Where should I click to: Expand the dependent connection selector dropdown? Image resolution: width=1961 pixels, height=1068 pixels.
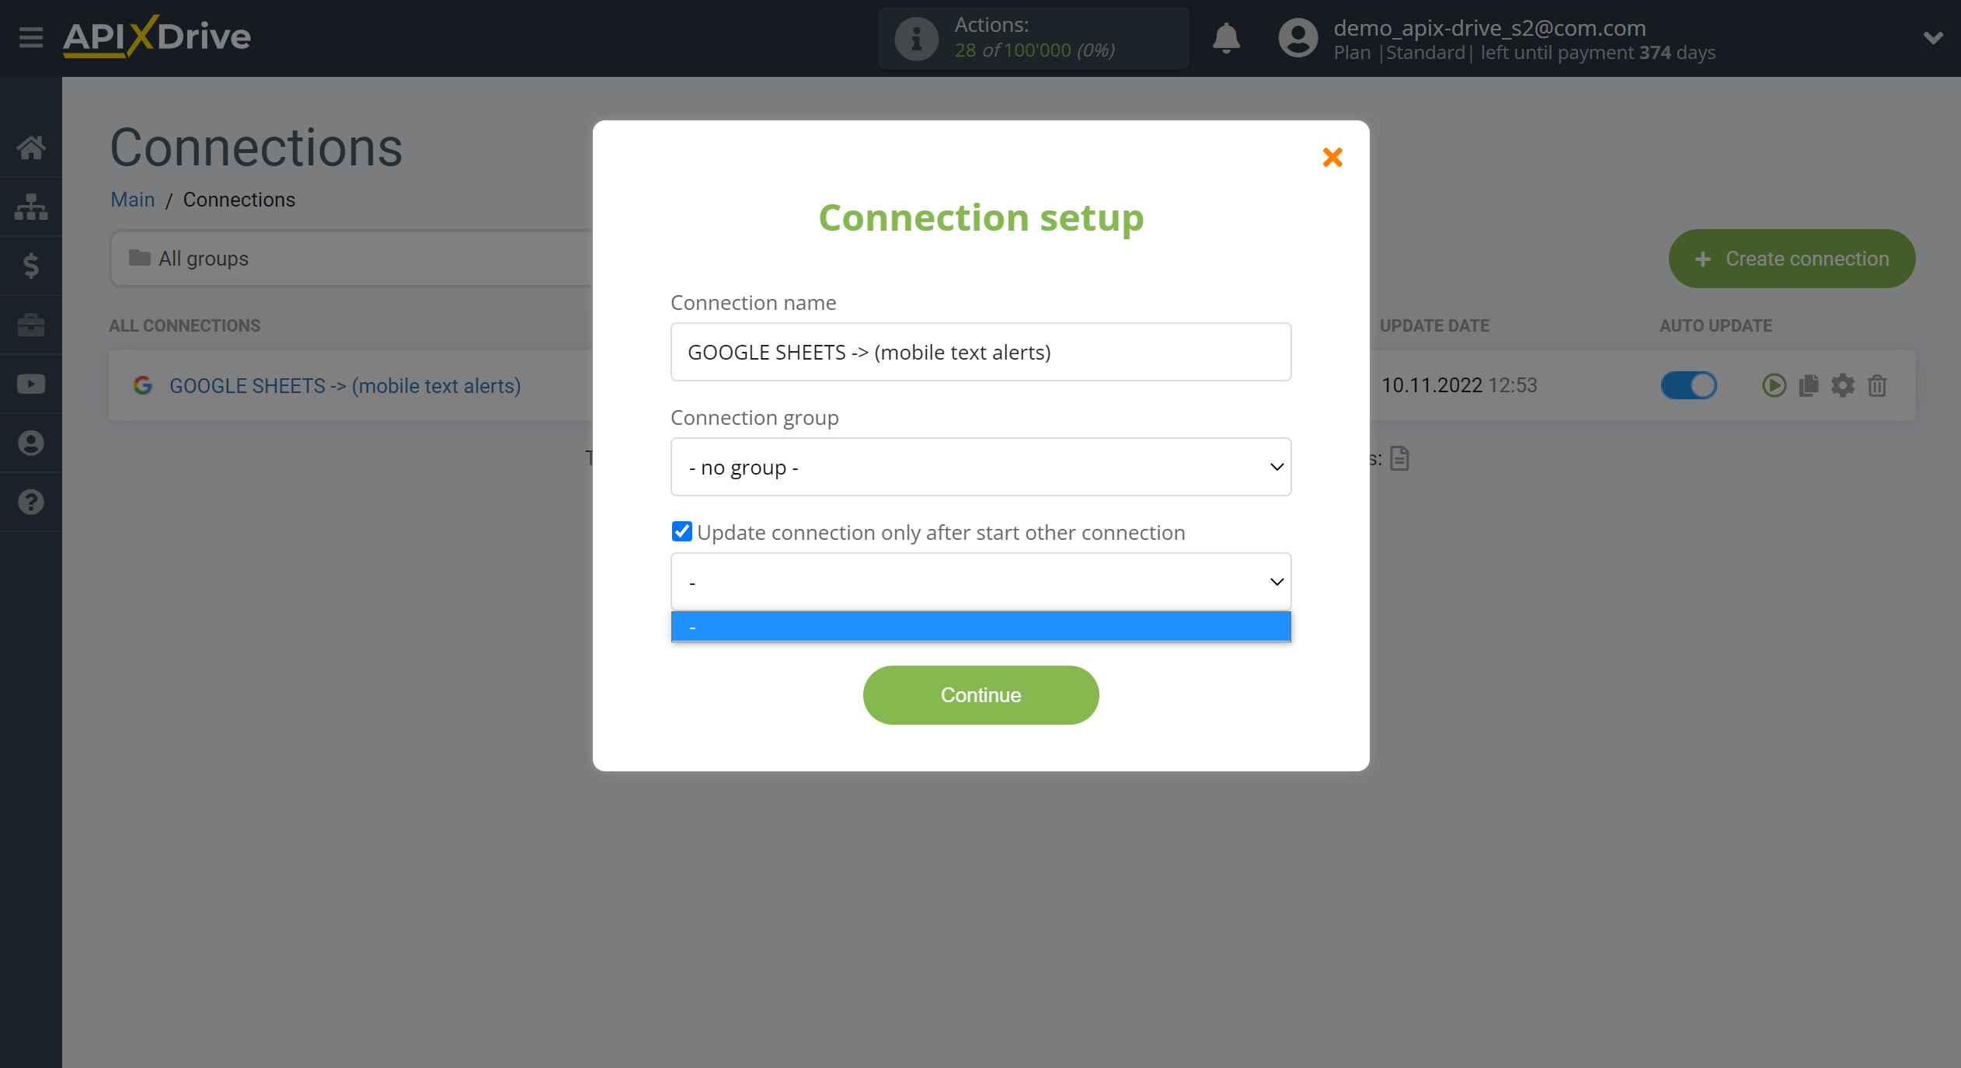click(980, 580)
